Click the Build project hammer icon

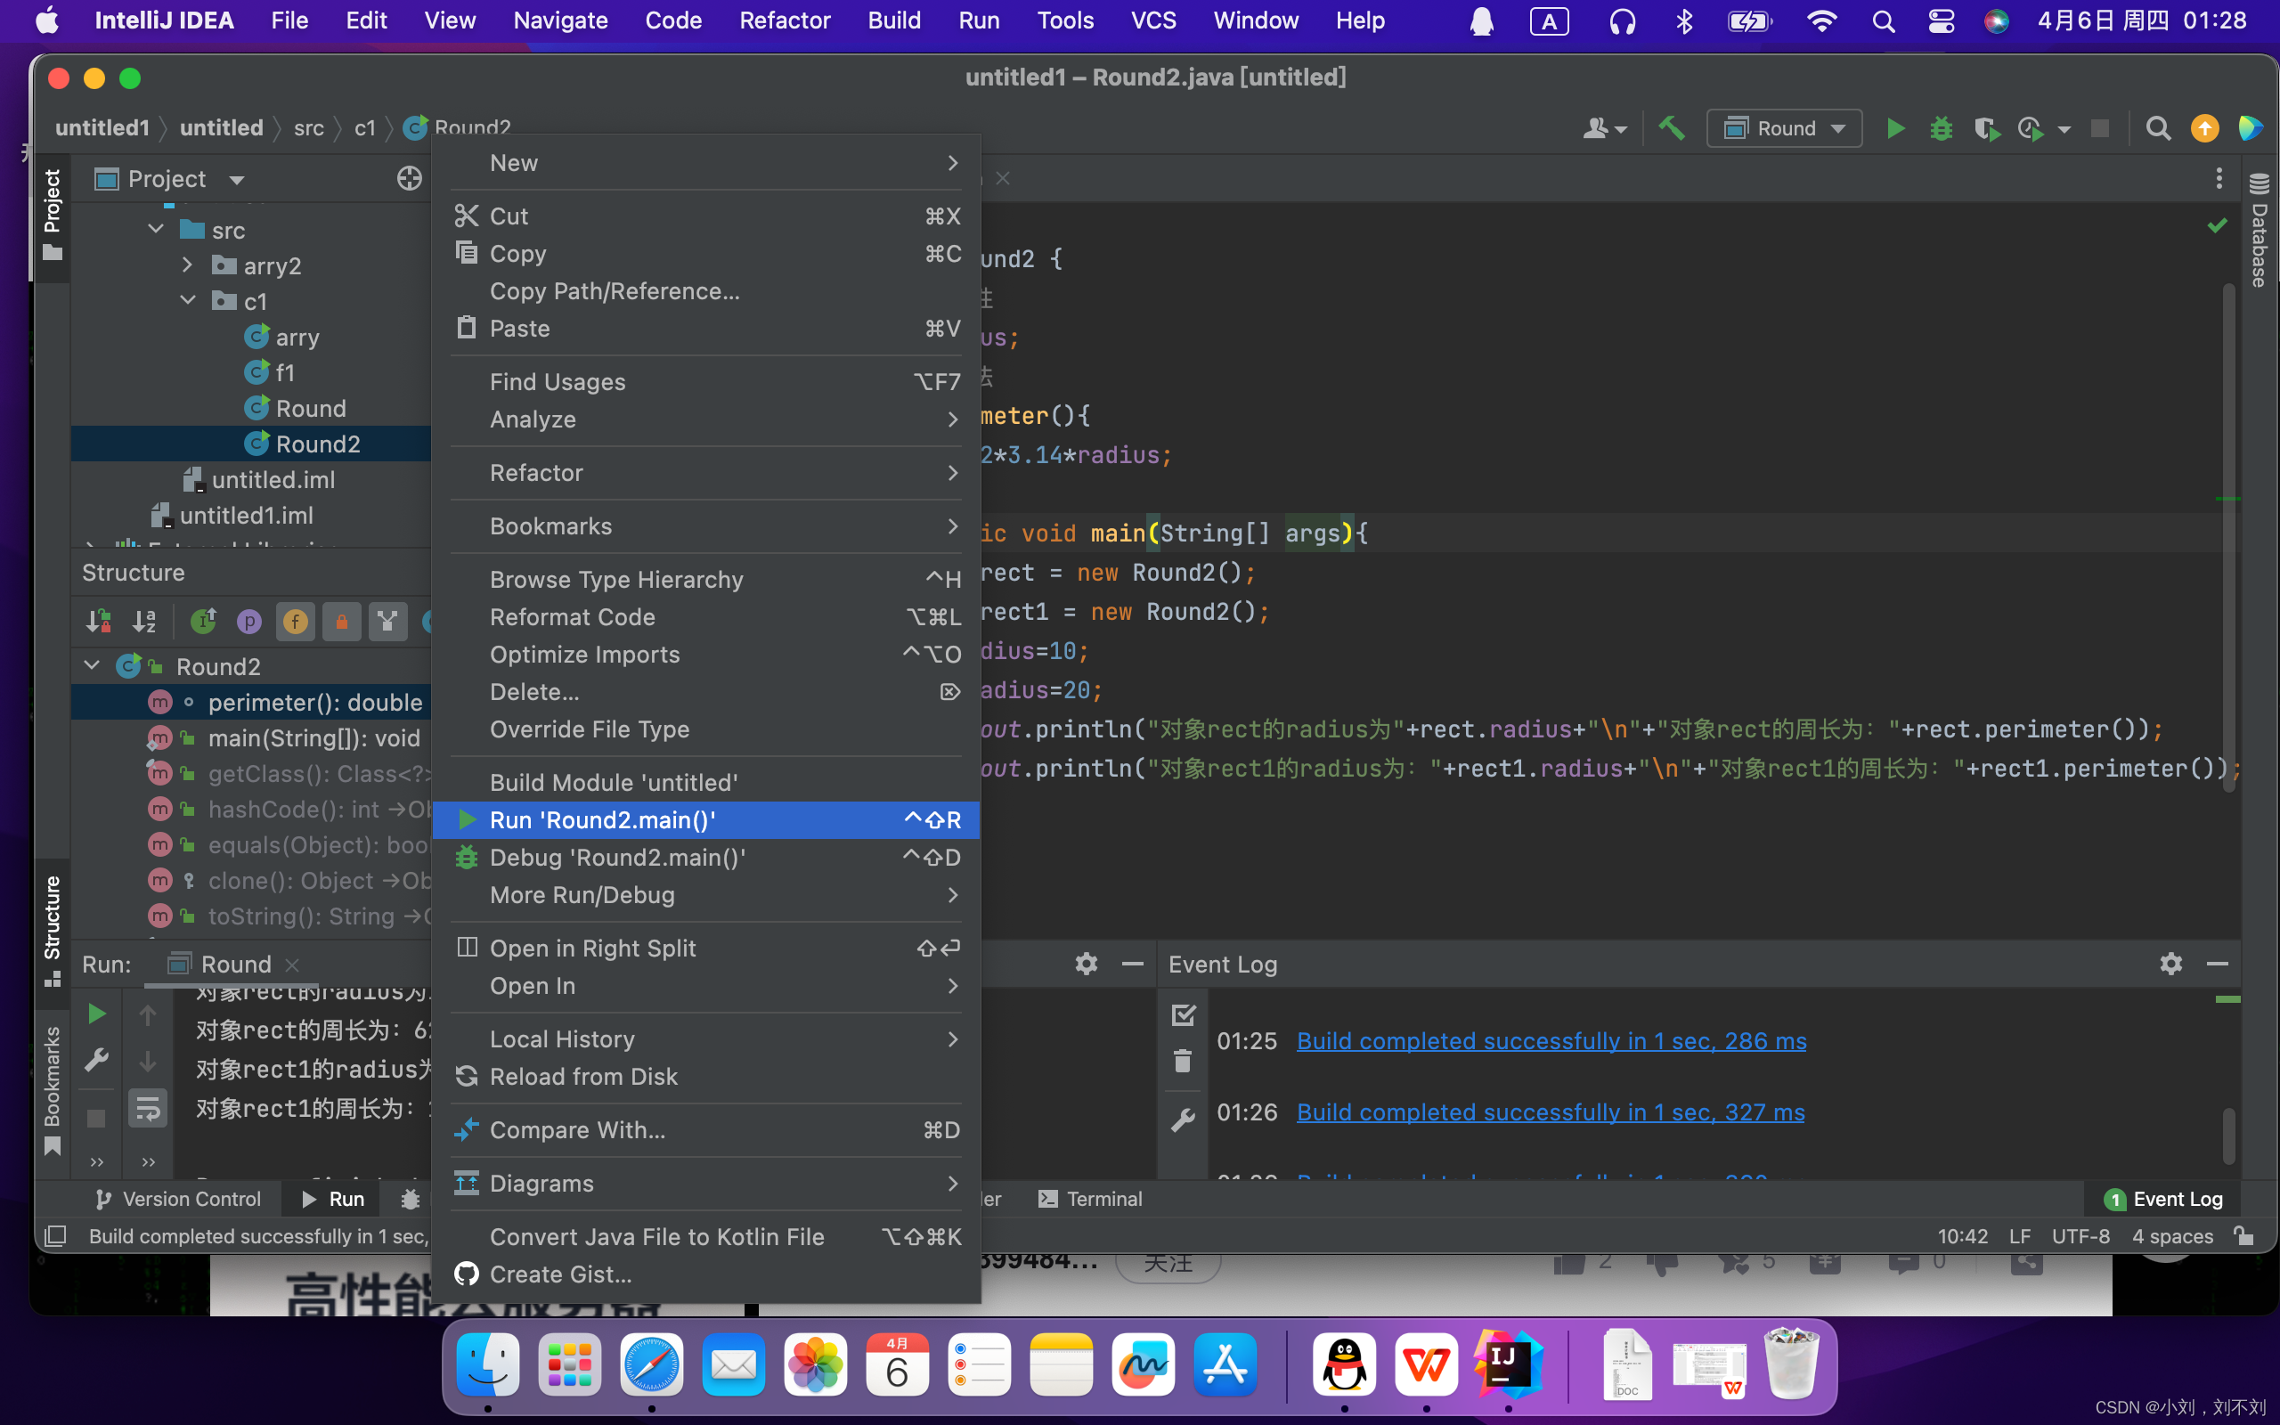[x=1672, y=128]
